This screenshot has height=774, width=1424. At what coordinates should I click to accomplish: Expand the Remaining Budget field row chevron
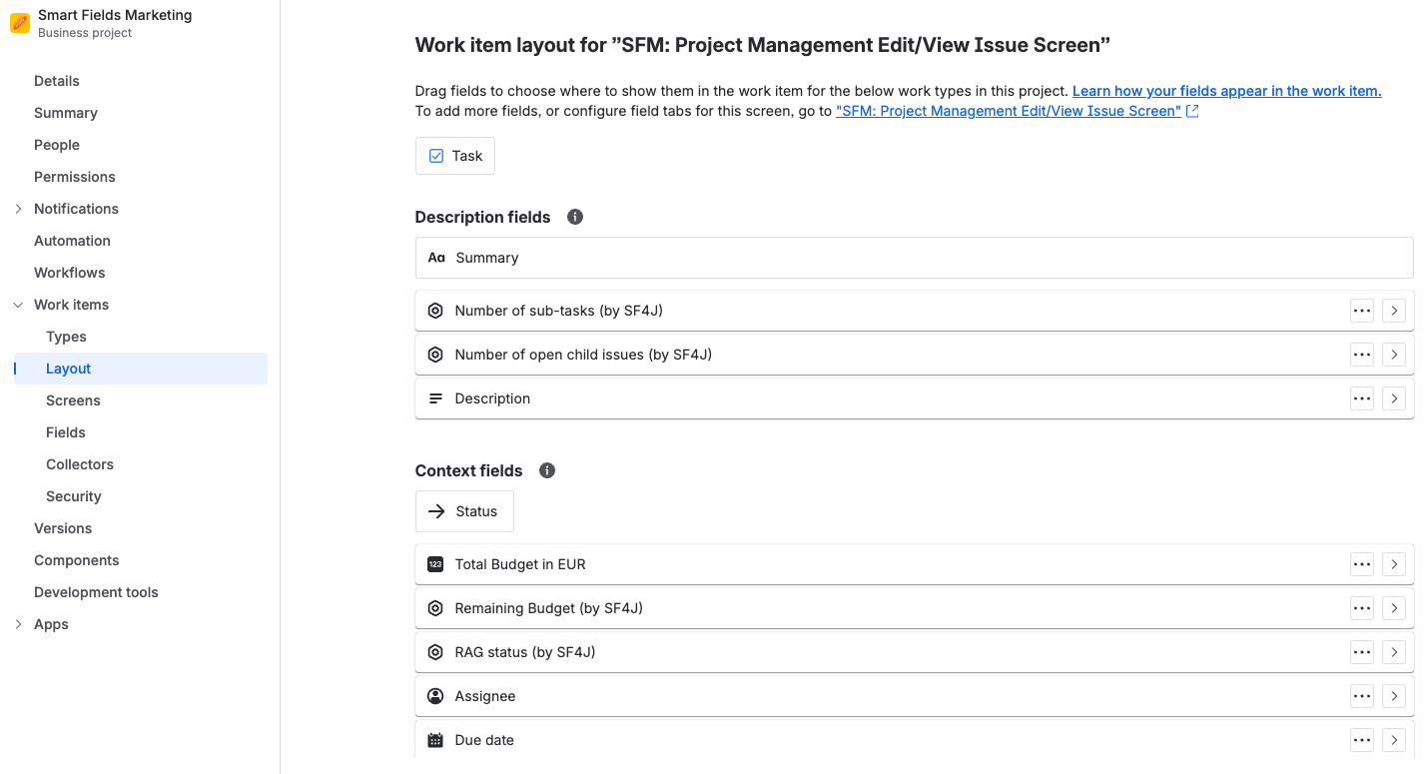click(1394, 608)
